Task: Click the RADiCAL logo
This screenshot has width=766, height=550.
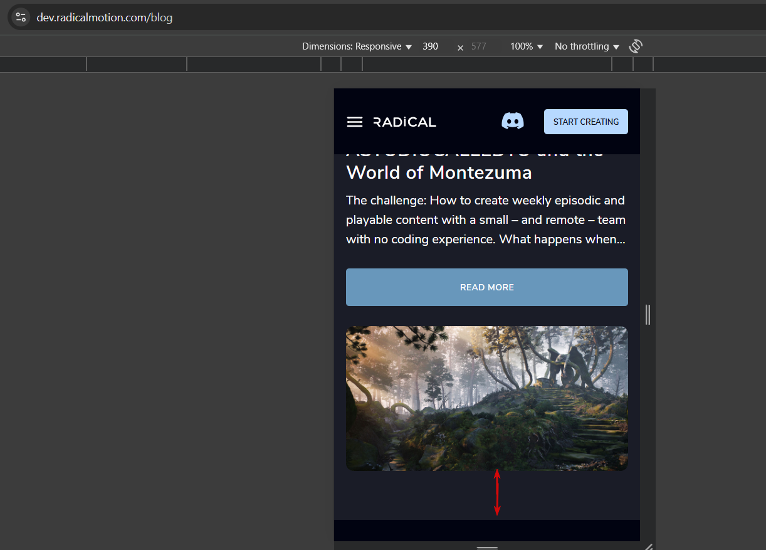Action: [x=405, y=122]
